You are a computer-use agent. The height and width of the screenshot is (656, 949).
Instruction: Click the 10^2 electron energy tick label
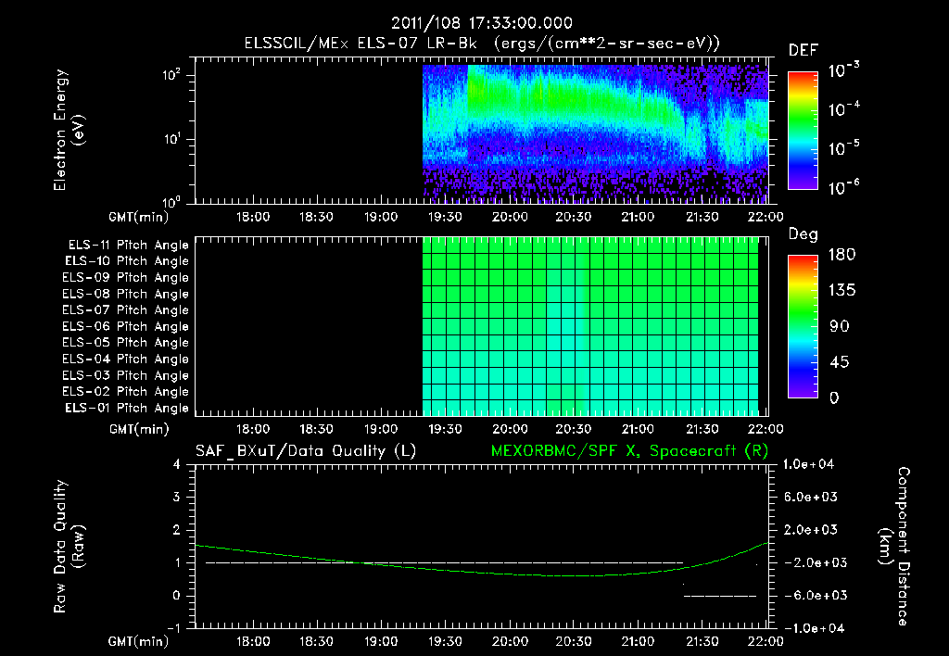[171, 75]
